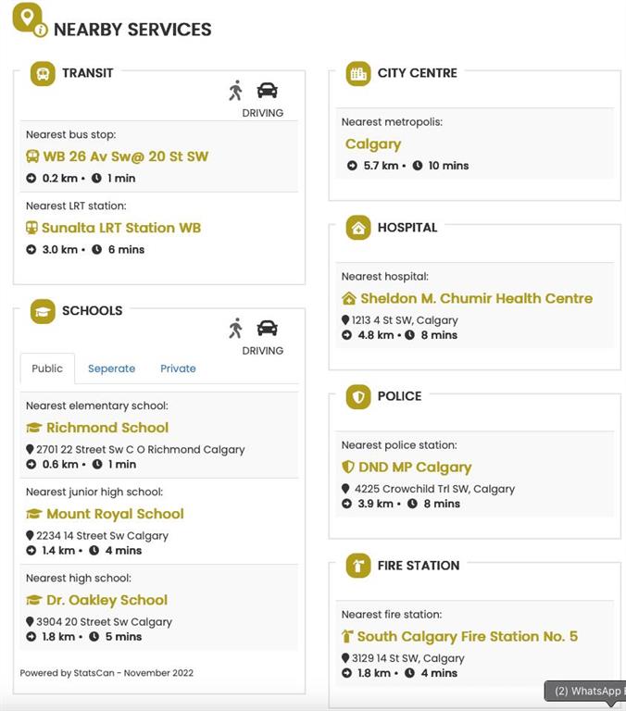Open the Seperate schools tab
The image size is (626, 711).
(111, 368)
